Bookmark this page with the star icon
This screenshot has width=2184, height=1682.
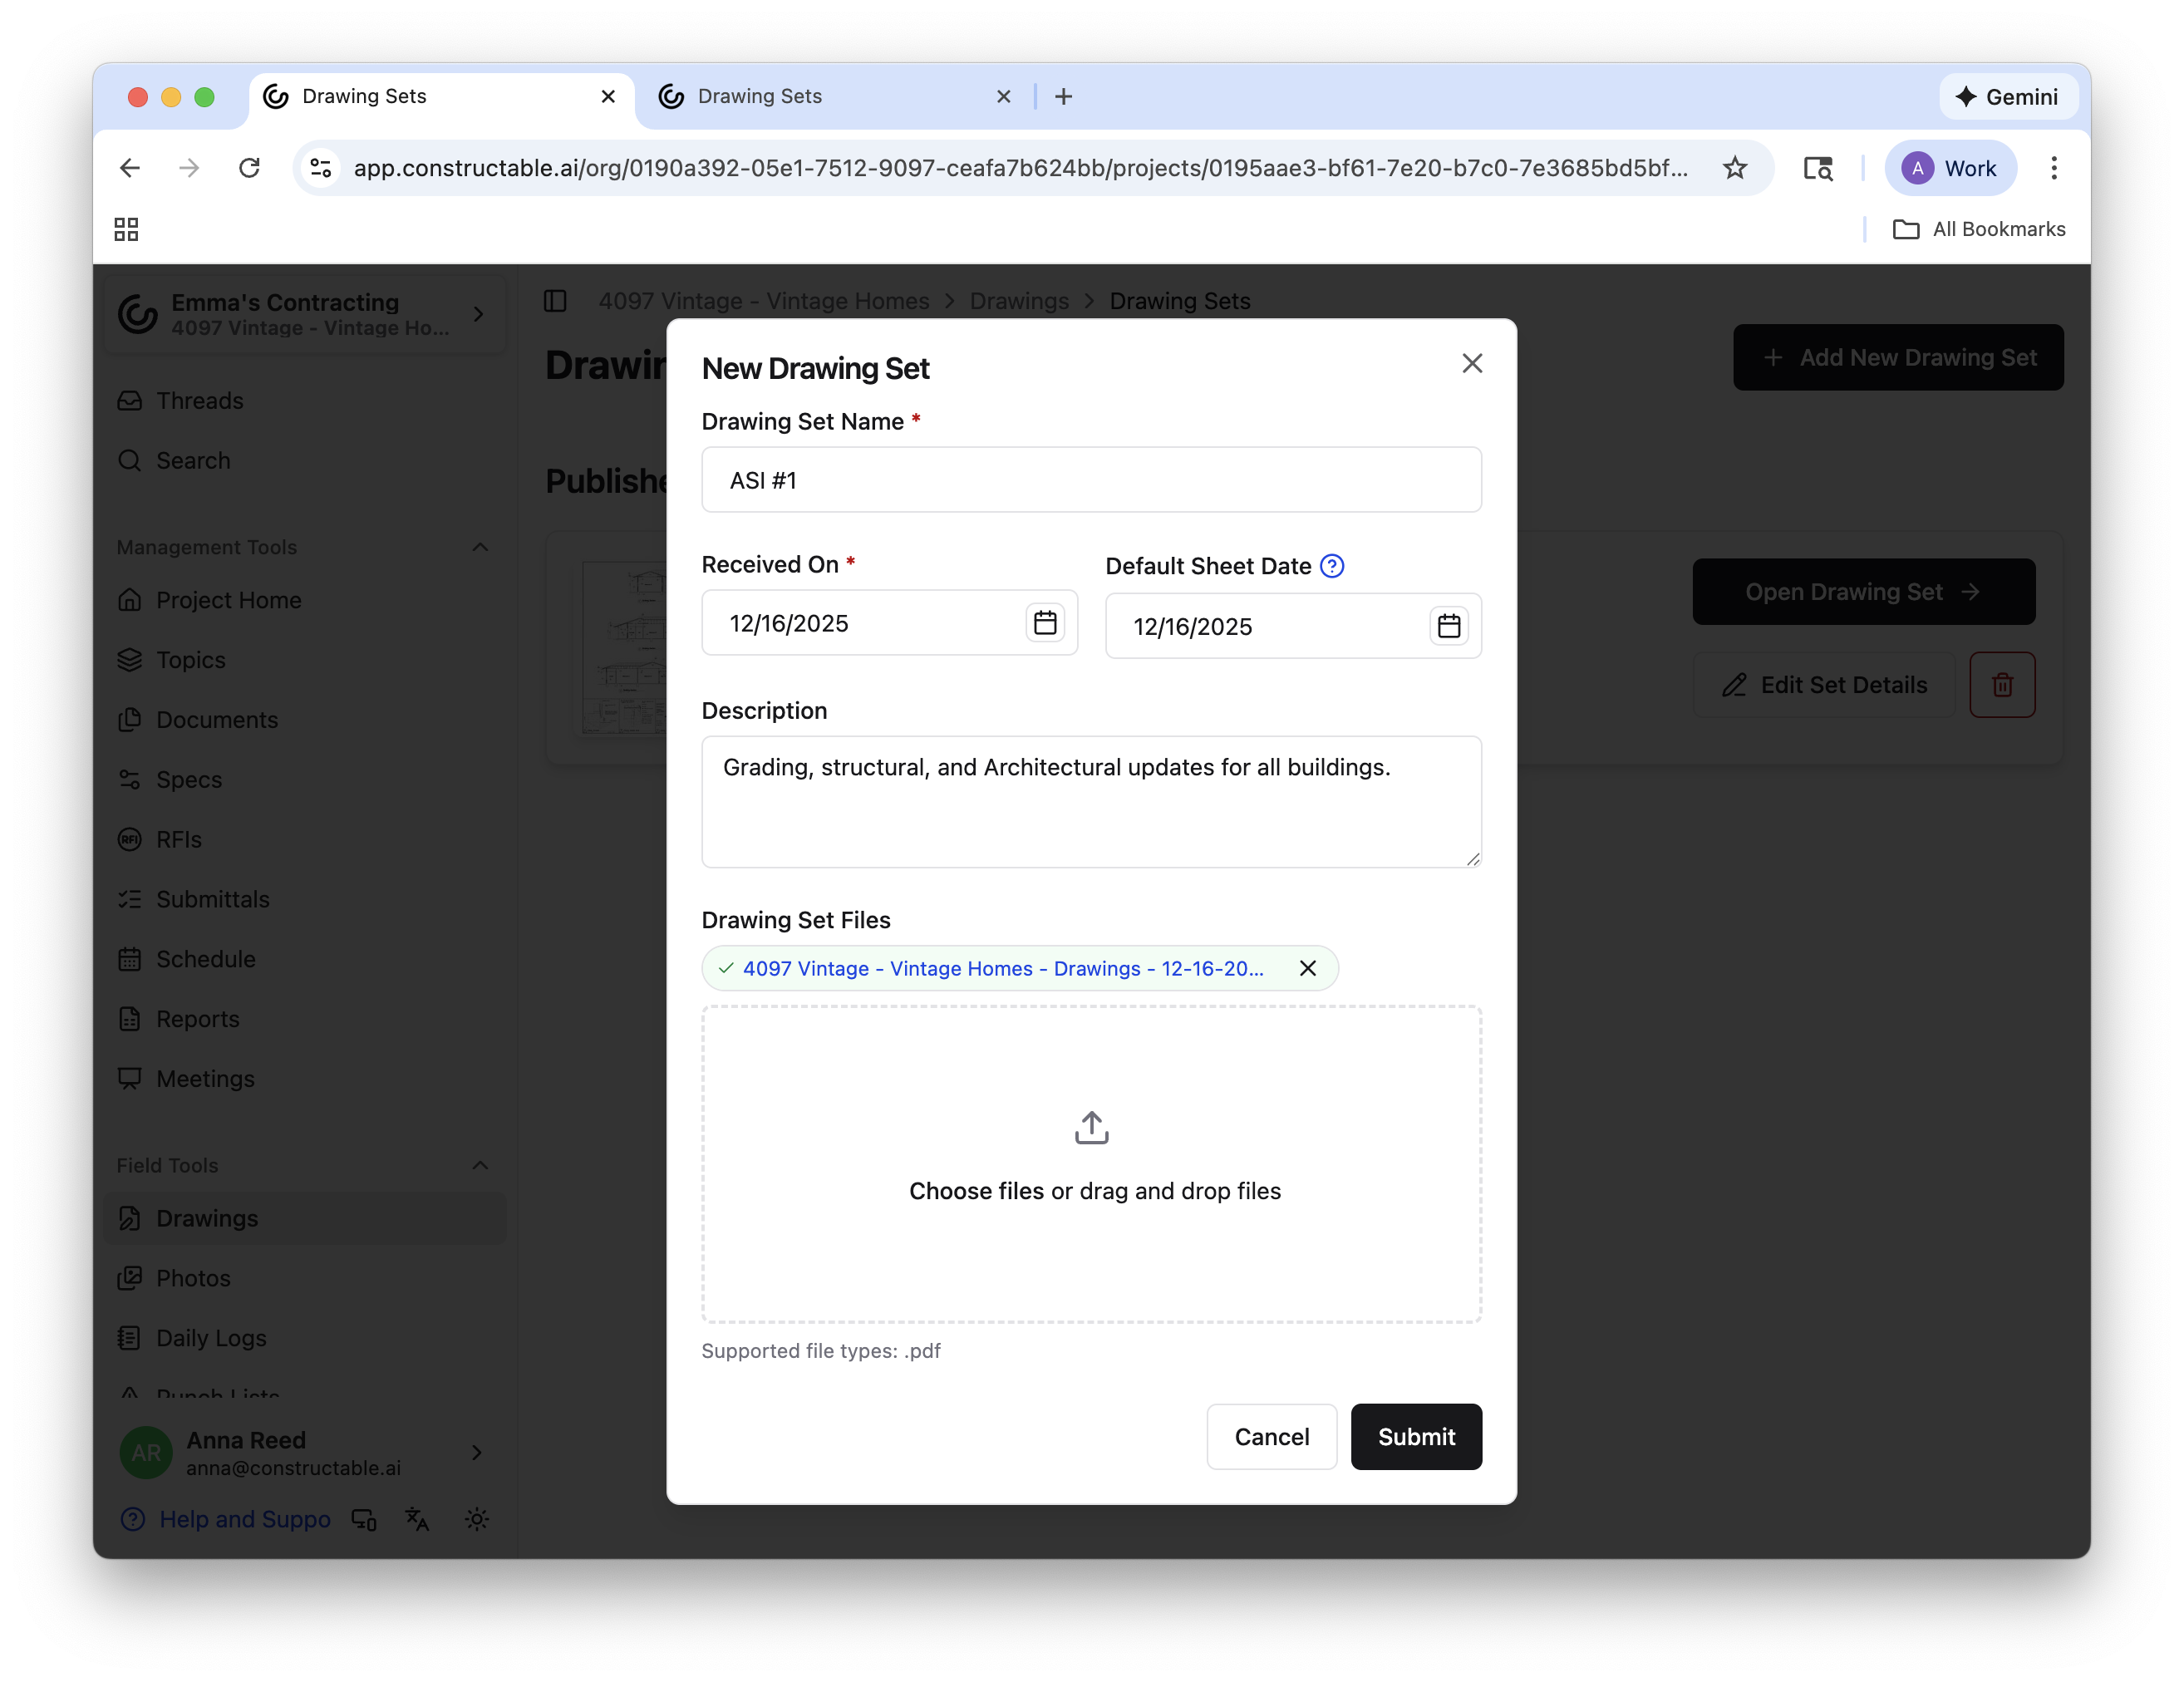click(1735, 168)
